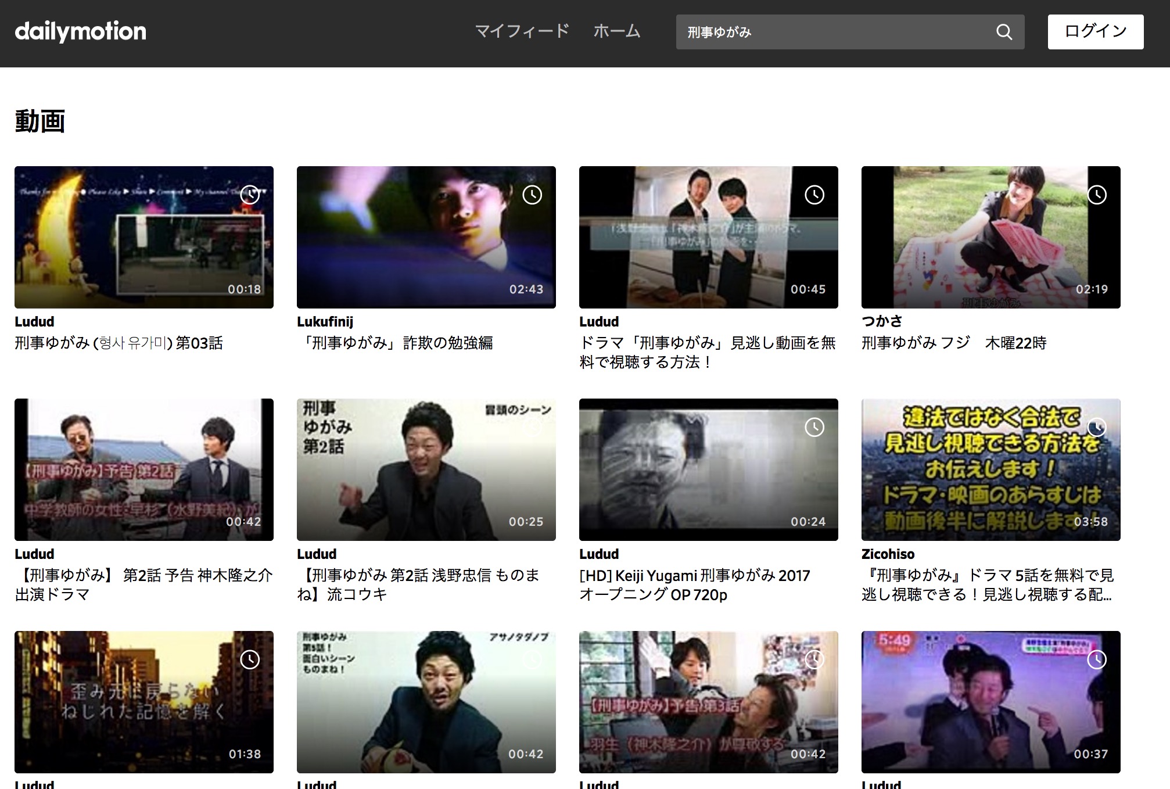This screenshot has width=1170, height=789.
Task: Open the 第2話 予告 神木隆之介 thumbnail
Action: coord(144,469)
